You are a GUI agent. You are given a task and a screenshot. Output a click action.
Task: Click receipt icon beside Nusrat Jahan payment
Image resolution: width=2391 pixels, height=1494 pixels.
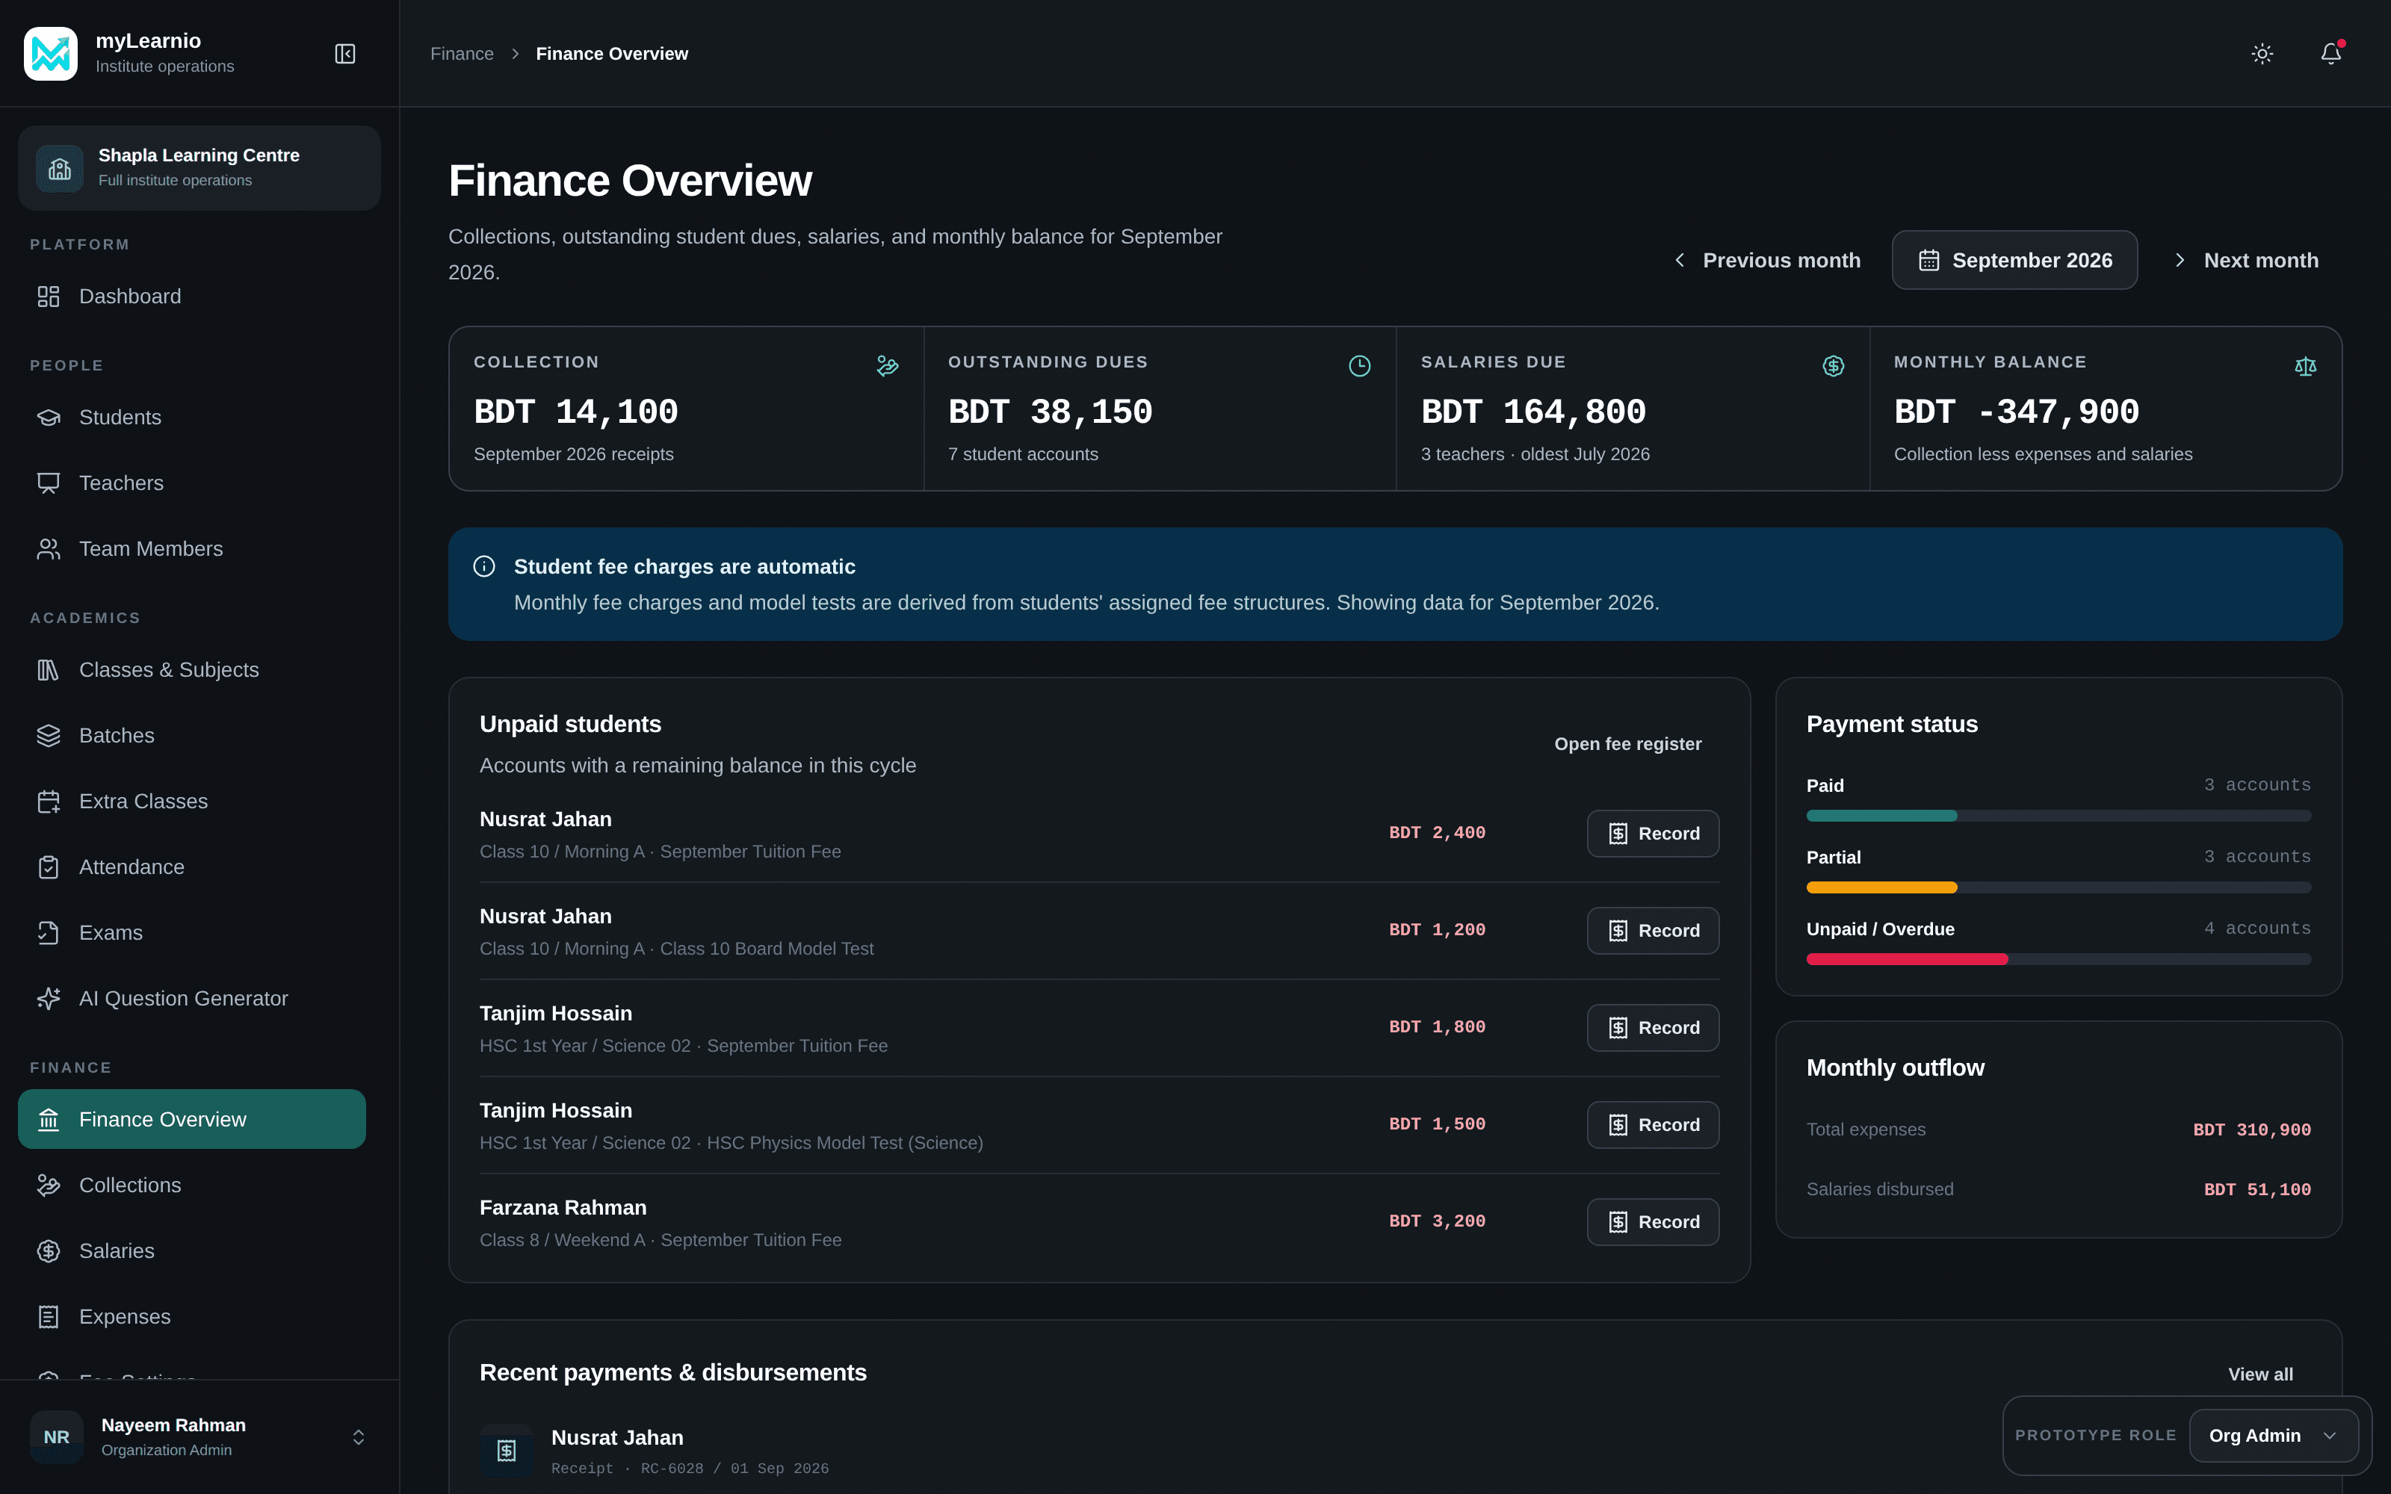(507, 1449)
